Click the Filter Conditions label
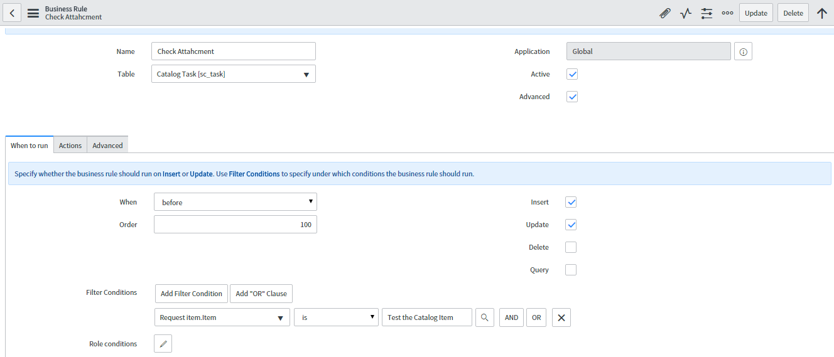The height and width of the screenshot is (357, 834). coord(111,292)
